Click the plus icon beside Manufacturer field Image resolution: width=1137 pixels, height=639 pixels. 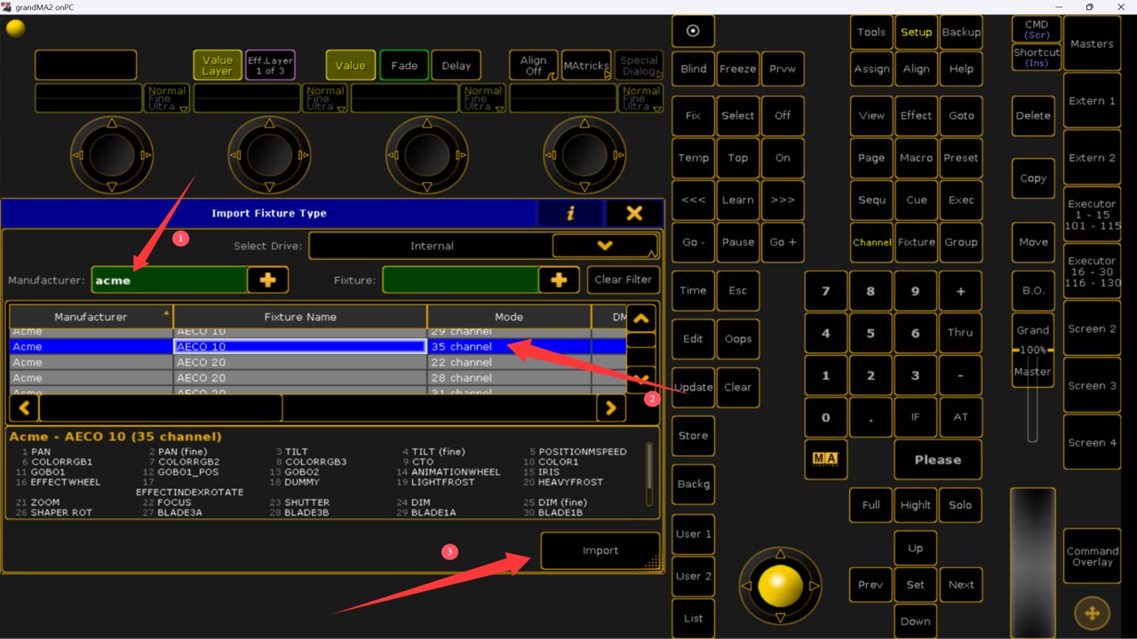tap(267, 280)
